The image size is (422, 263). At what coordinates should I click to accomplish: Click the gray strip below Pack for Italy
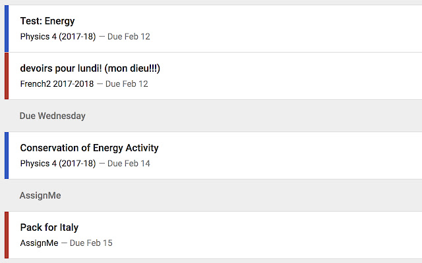[211, 261]
